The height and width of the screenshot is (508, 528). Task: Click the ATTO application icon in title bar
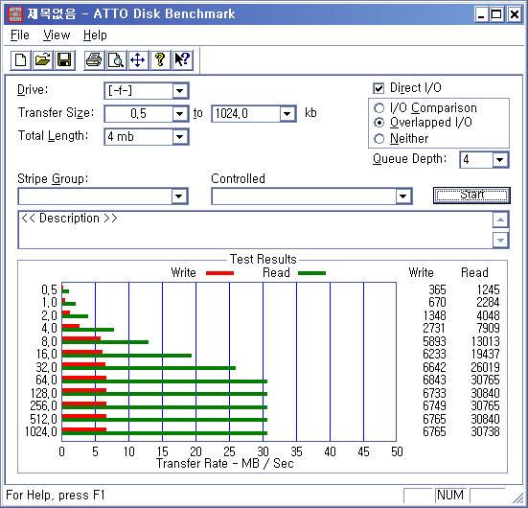15,14
